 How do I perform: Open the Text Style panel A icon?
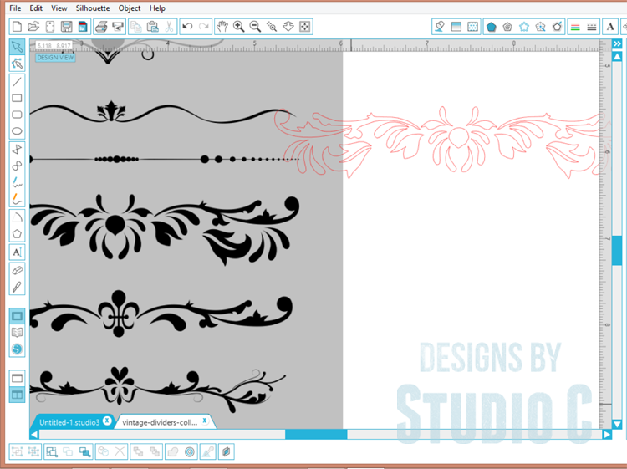(610, 27)
